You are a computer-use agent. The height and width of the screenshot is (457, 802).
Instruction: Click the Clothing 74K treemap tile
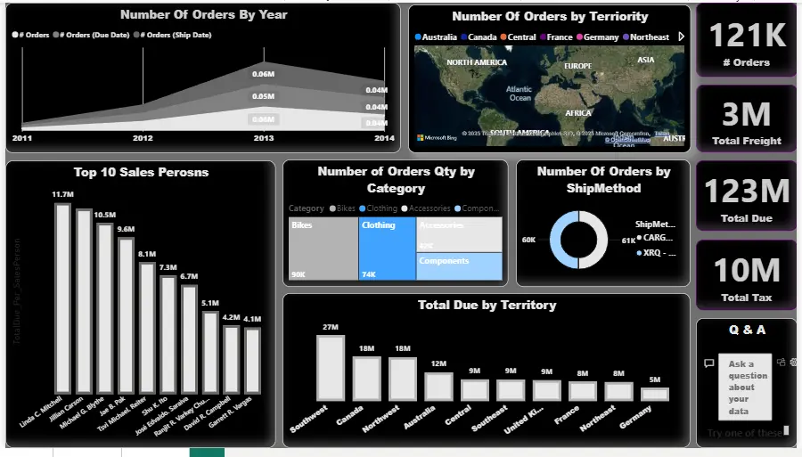tap(388, 249)
